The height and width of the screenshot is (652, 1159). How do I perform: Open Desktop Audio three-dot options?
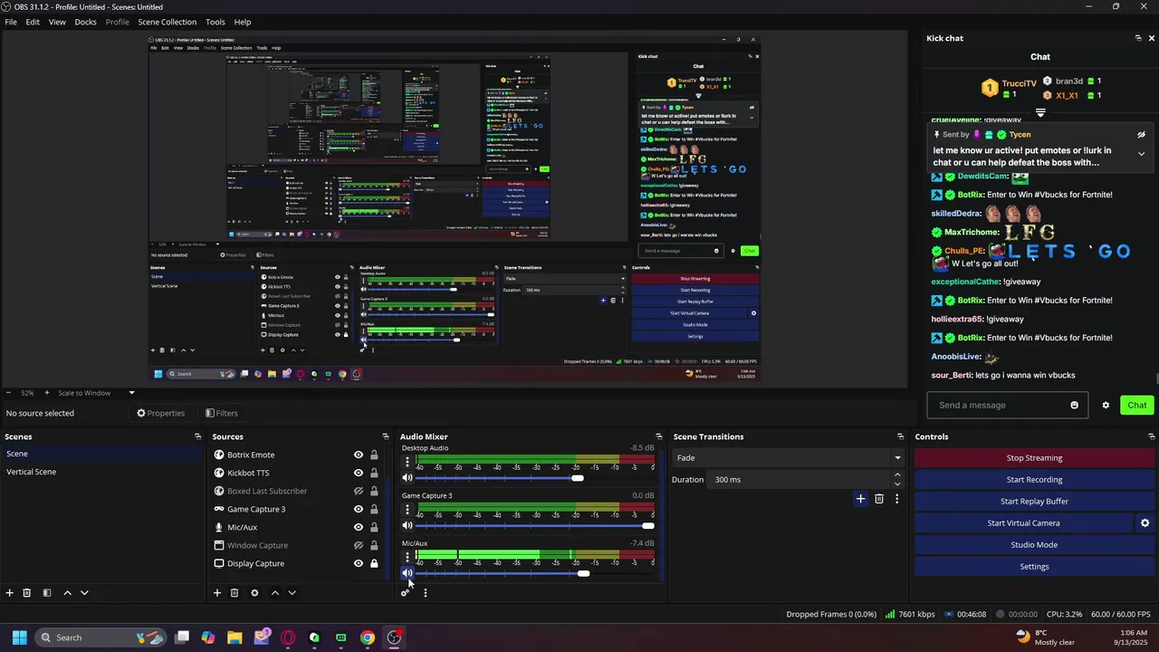click(407, 462)
